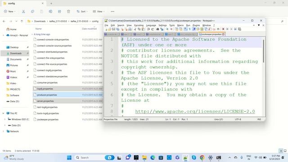288x162 pixels.
Task: Open the Sort dropdown in File Explorer
Action: 82,11
